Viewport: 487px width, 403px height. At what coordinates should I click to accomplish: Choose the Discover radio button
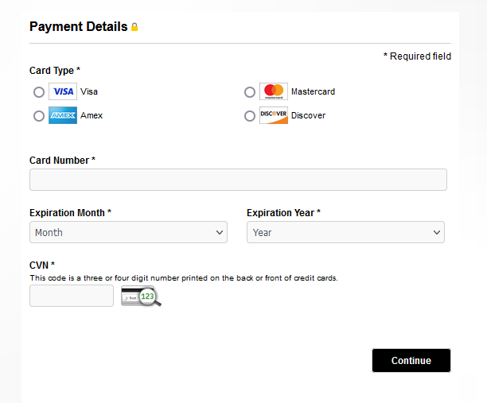click(250, 116)
